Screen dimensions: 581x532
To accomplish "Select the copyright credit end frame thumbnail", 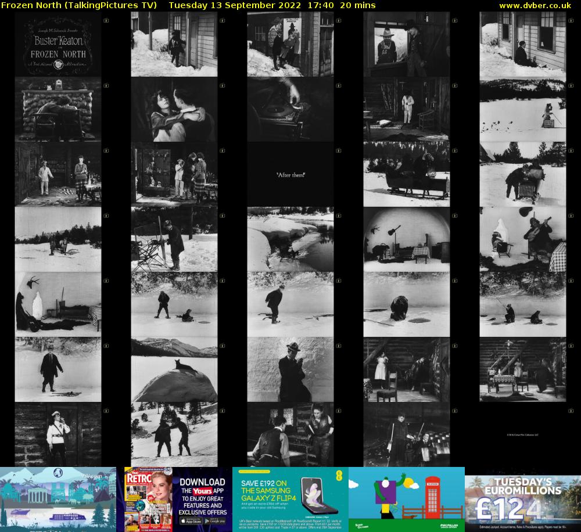I will tap(523, 434).
